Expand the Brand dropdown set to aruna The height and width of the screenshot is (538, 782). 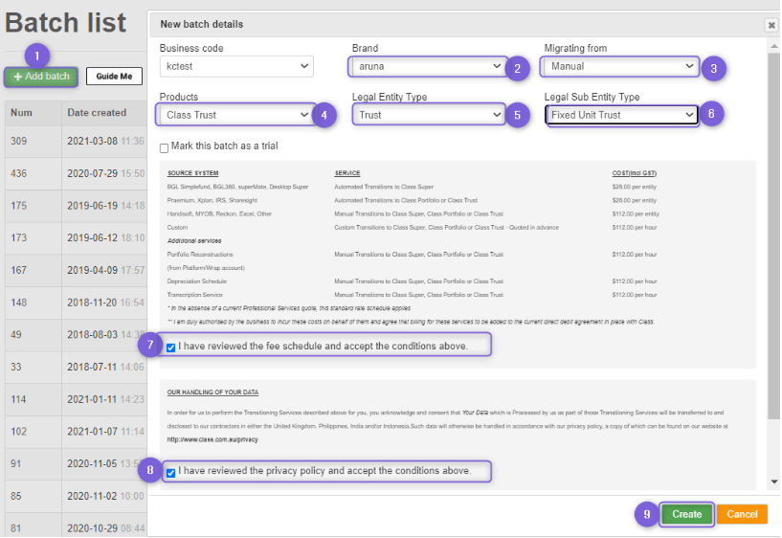[428, 66]
